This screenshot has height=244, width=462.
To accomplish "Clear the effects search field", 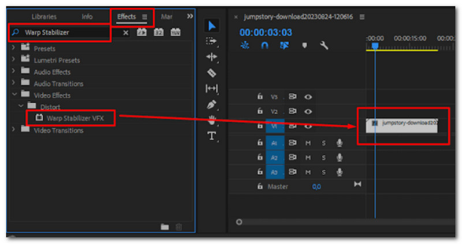I will (126, 32).
